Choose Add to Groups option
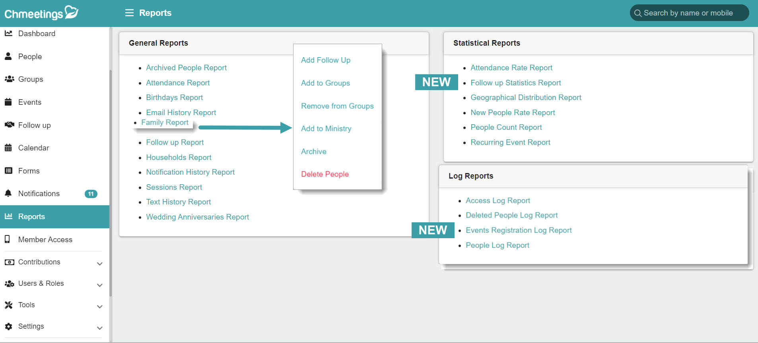The width and height of the screenshot is (758, 343). coord(325,83)
